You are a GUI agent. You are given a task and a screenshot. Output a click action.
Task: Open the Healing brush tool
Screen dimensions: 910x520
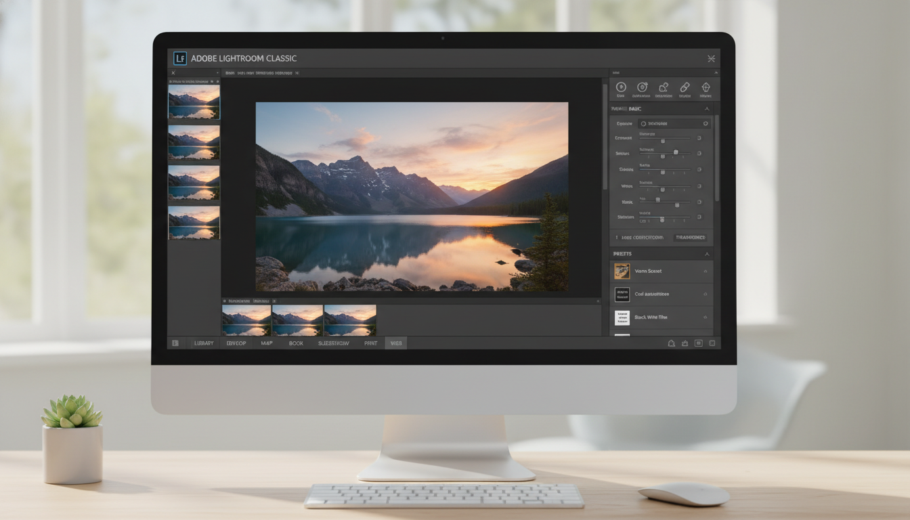point(683,87)
